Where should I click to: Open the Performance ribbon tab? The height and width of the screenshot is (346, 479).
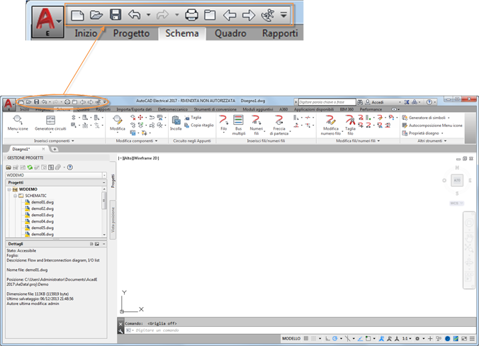(371, 109)
